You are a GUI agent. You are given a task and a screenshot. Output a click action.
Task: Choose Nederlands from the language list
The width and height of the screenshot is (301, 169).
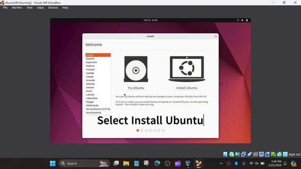98,105
